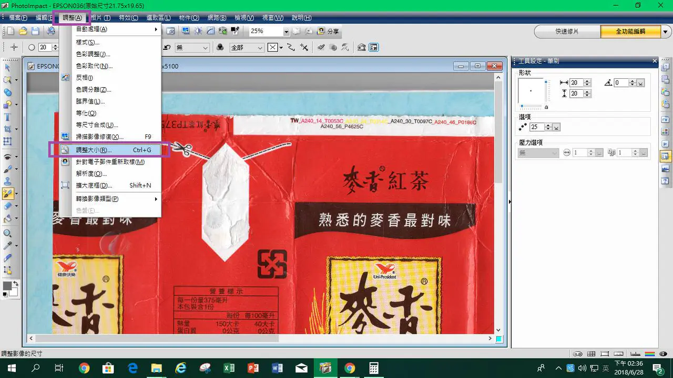The image size is (673, 378).
Task: Open the 調整(A) menu
Action: (x=72, y=18)
